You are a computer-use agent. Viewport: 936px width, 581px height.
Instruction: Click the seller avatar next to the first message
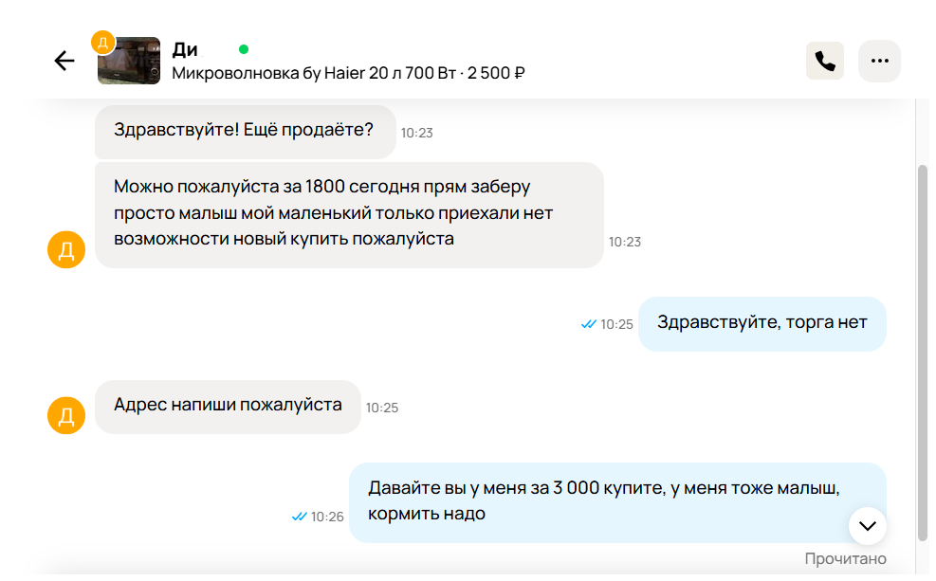(x=64, y=249)
